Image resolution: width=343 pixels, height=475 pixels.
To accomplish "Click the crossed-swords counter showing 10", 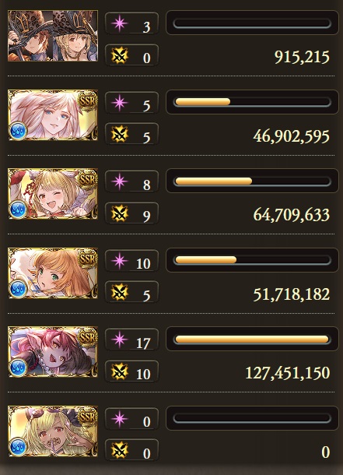I will (x=131, y=371).
